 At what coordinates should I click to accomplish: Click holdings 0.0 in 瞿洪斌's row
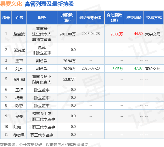click(73, 50)
